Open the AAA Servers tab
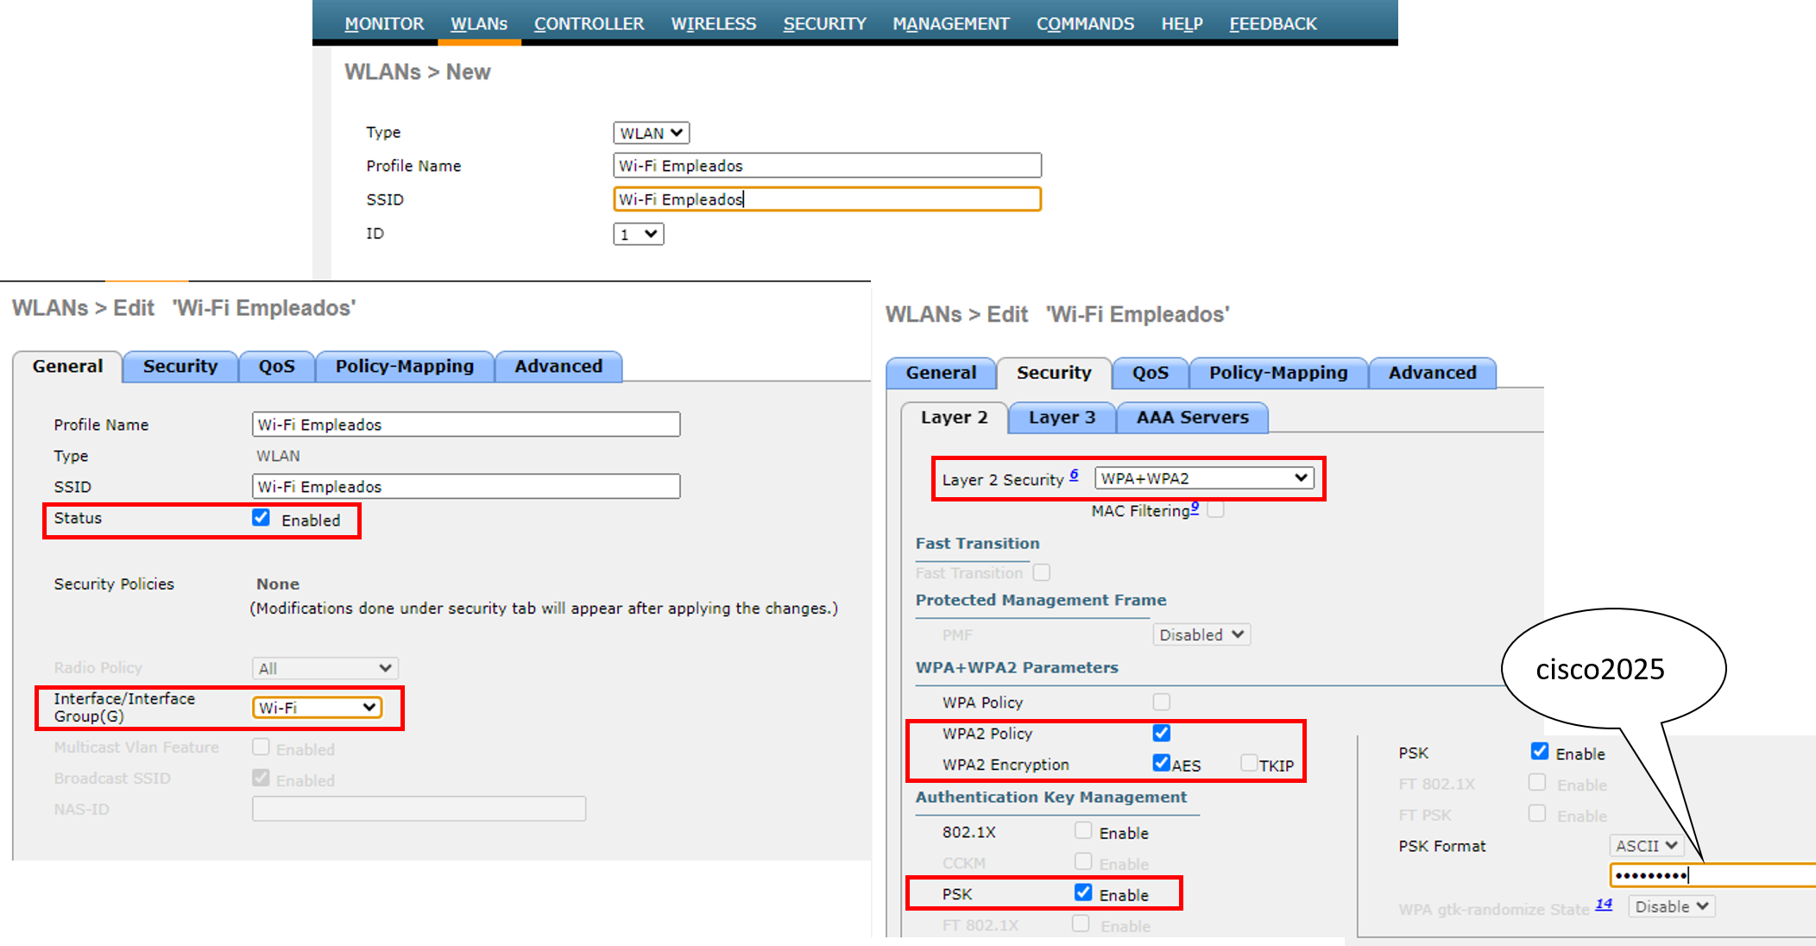The width and height of the screenshot is (1816, 946). pyautogui.click(x=1192, y=418)
